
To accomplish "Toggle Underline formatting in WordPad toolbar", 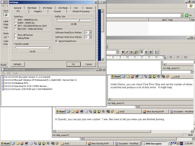I will [x=131, y=52].
